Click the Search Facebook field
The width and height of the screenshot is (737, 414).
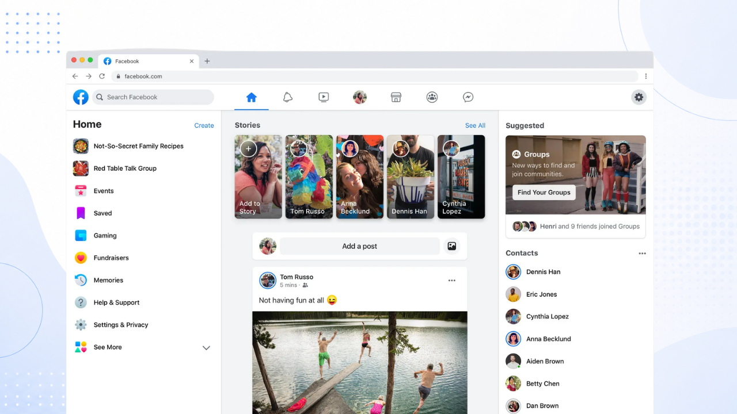point(153,97)
